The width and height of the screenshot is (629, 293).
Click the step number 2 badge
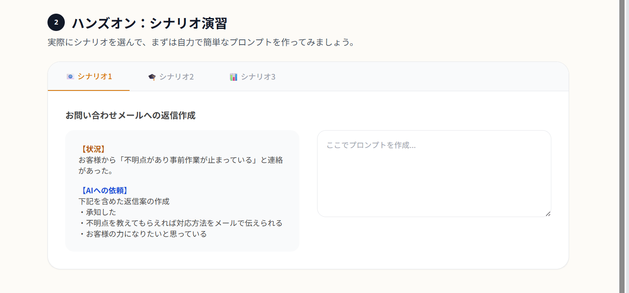click(56, 23)
